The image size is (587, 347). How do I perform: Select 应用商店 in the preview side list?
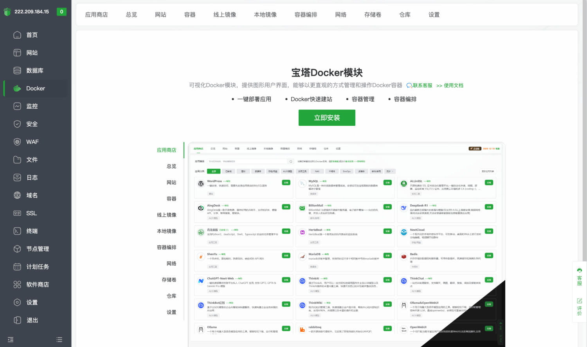[167, 150]
